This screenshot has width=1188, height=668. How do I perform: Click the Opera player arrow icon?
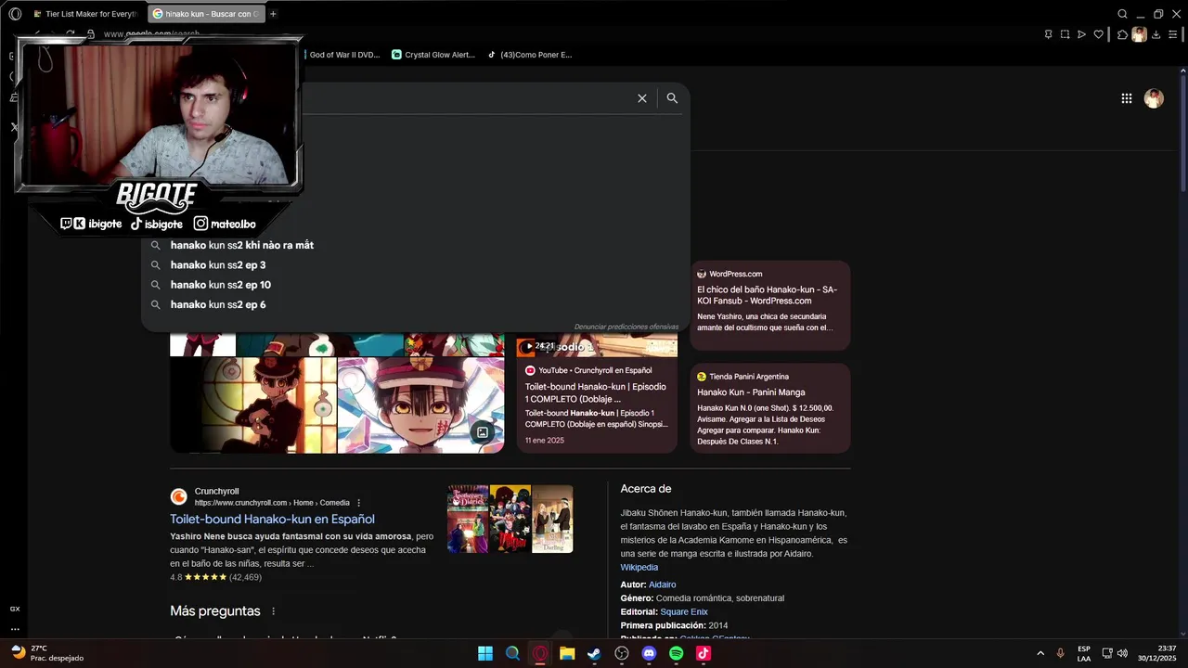pos(1081,34)
